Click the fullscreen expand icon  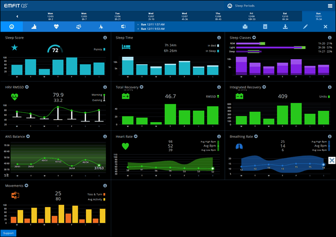pos(332,160)
